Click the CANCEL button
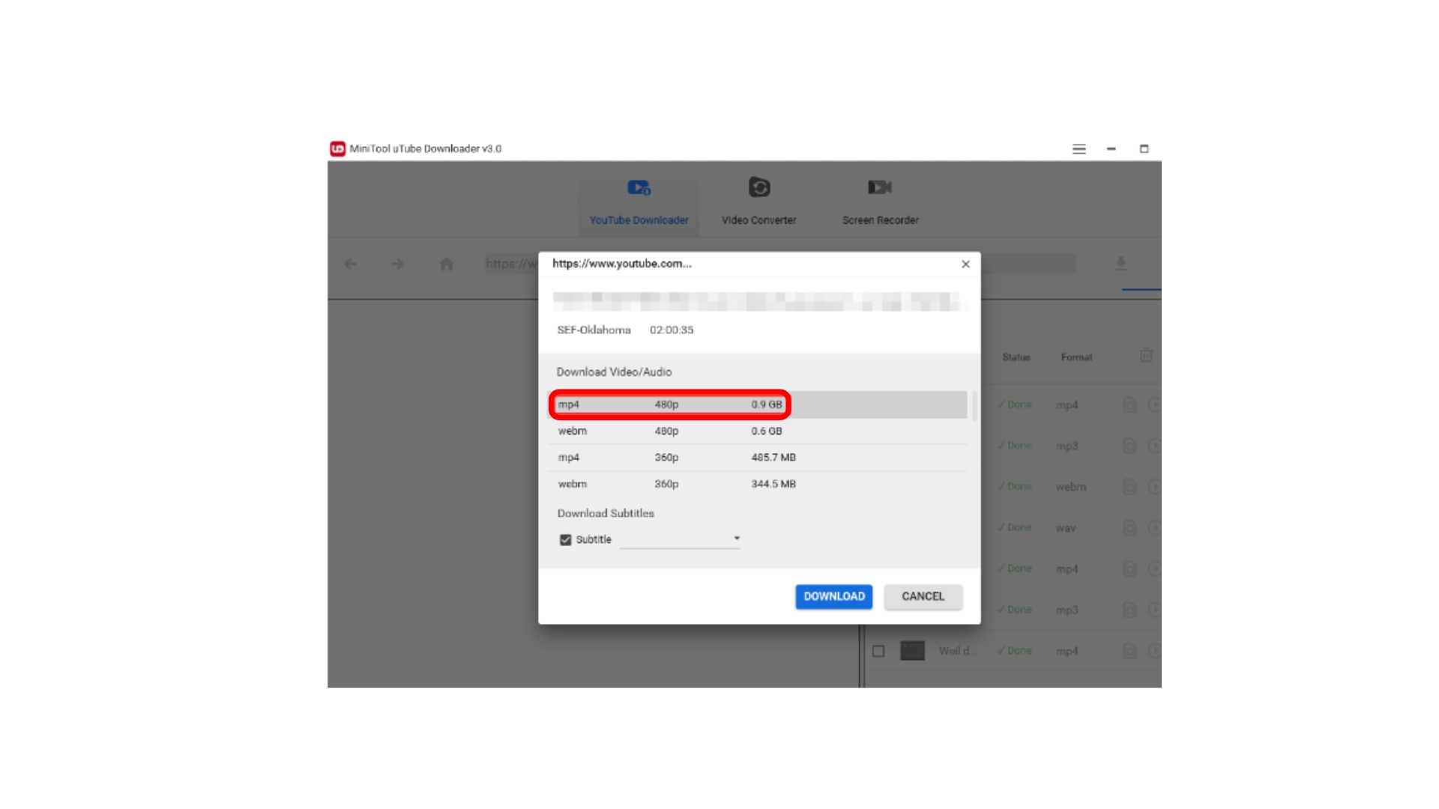The image size is (1439, 809). click(x=920, y=596)
